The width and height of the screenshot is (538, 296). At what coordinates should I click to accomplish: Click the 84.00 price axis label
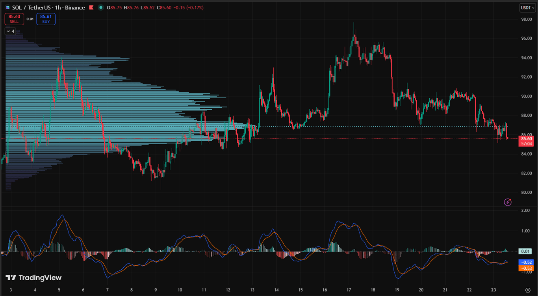526,154
